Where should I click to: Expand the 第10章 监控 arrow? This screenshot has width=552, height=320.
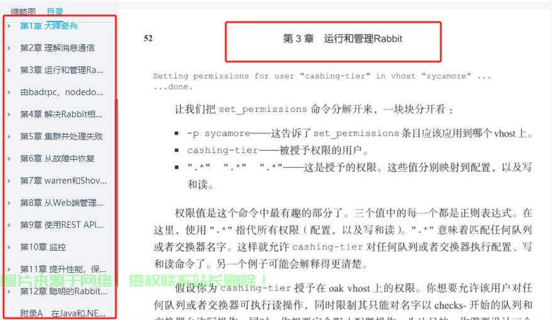tap(9, 247)
